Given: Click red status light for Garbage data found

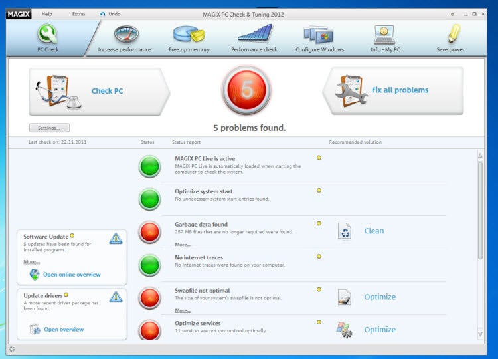Looking at the screenshot, I should pyautogui.click(x=149, y=232).
